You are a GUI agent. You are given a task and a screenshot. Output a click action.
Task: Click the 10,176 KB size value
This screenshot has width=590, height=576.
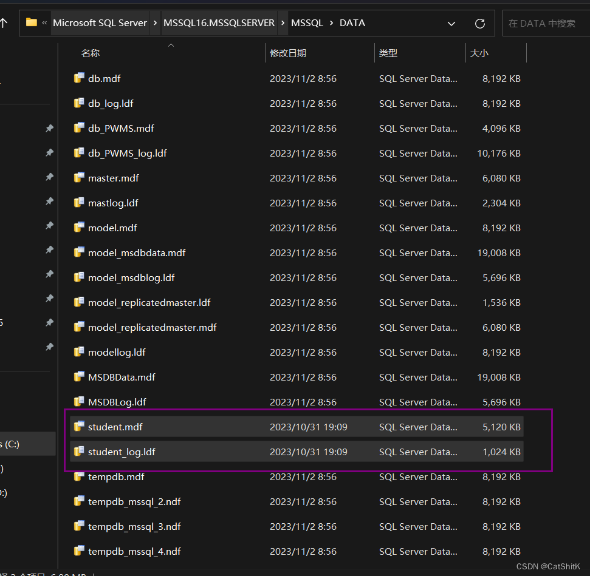tap(499, 154)
